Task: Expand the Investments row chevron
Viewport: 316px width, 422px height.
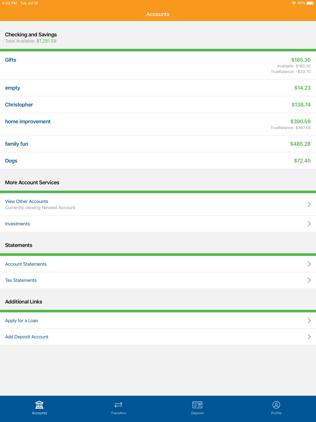Action: pyautogui.click(x=309, y=224)
